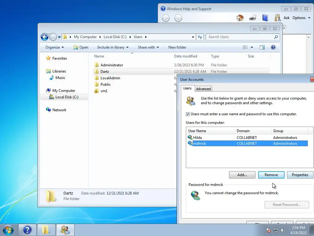Go forward in Windows Help and Support

pyautogui.click(x=178, y=18)
